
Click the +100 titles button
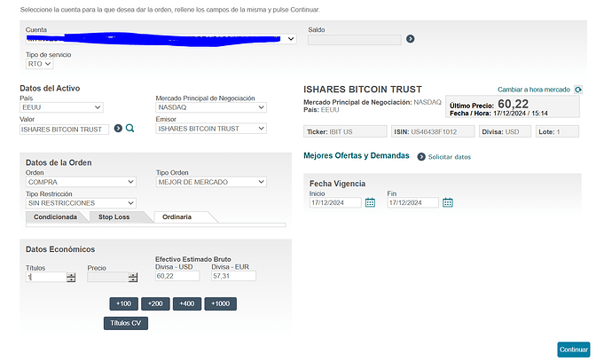pos(123,303)
